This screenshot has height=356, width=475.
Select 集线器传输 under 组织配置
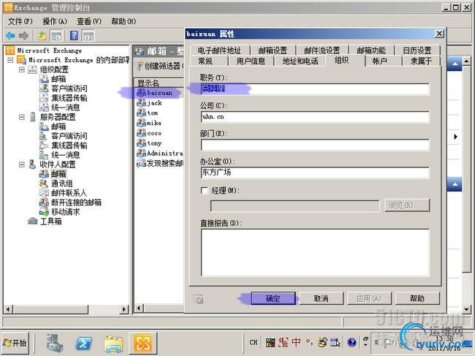point(69,98)
